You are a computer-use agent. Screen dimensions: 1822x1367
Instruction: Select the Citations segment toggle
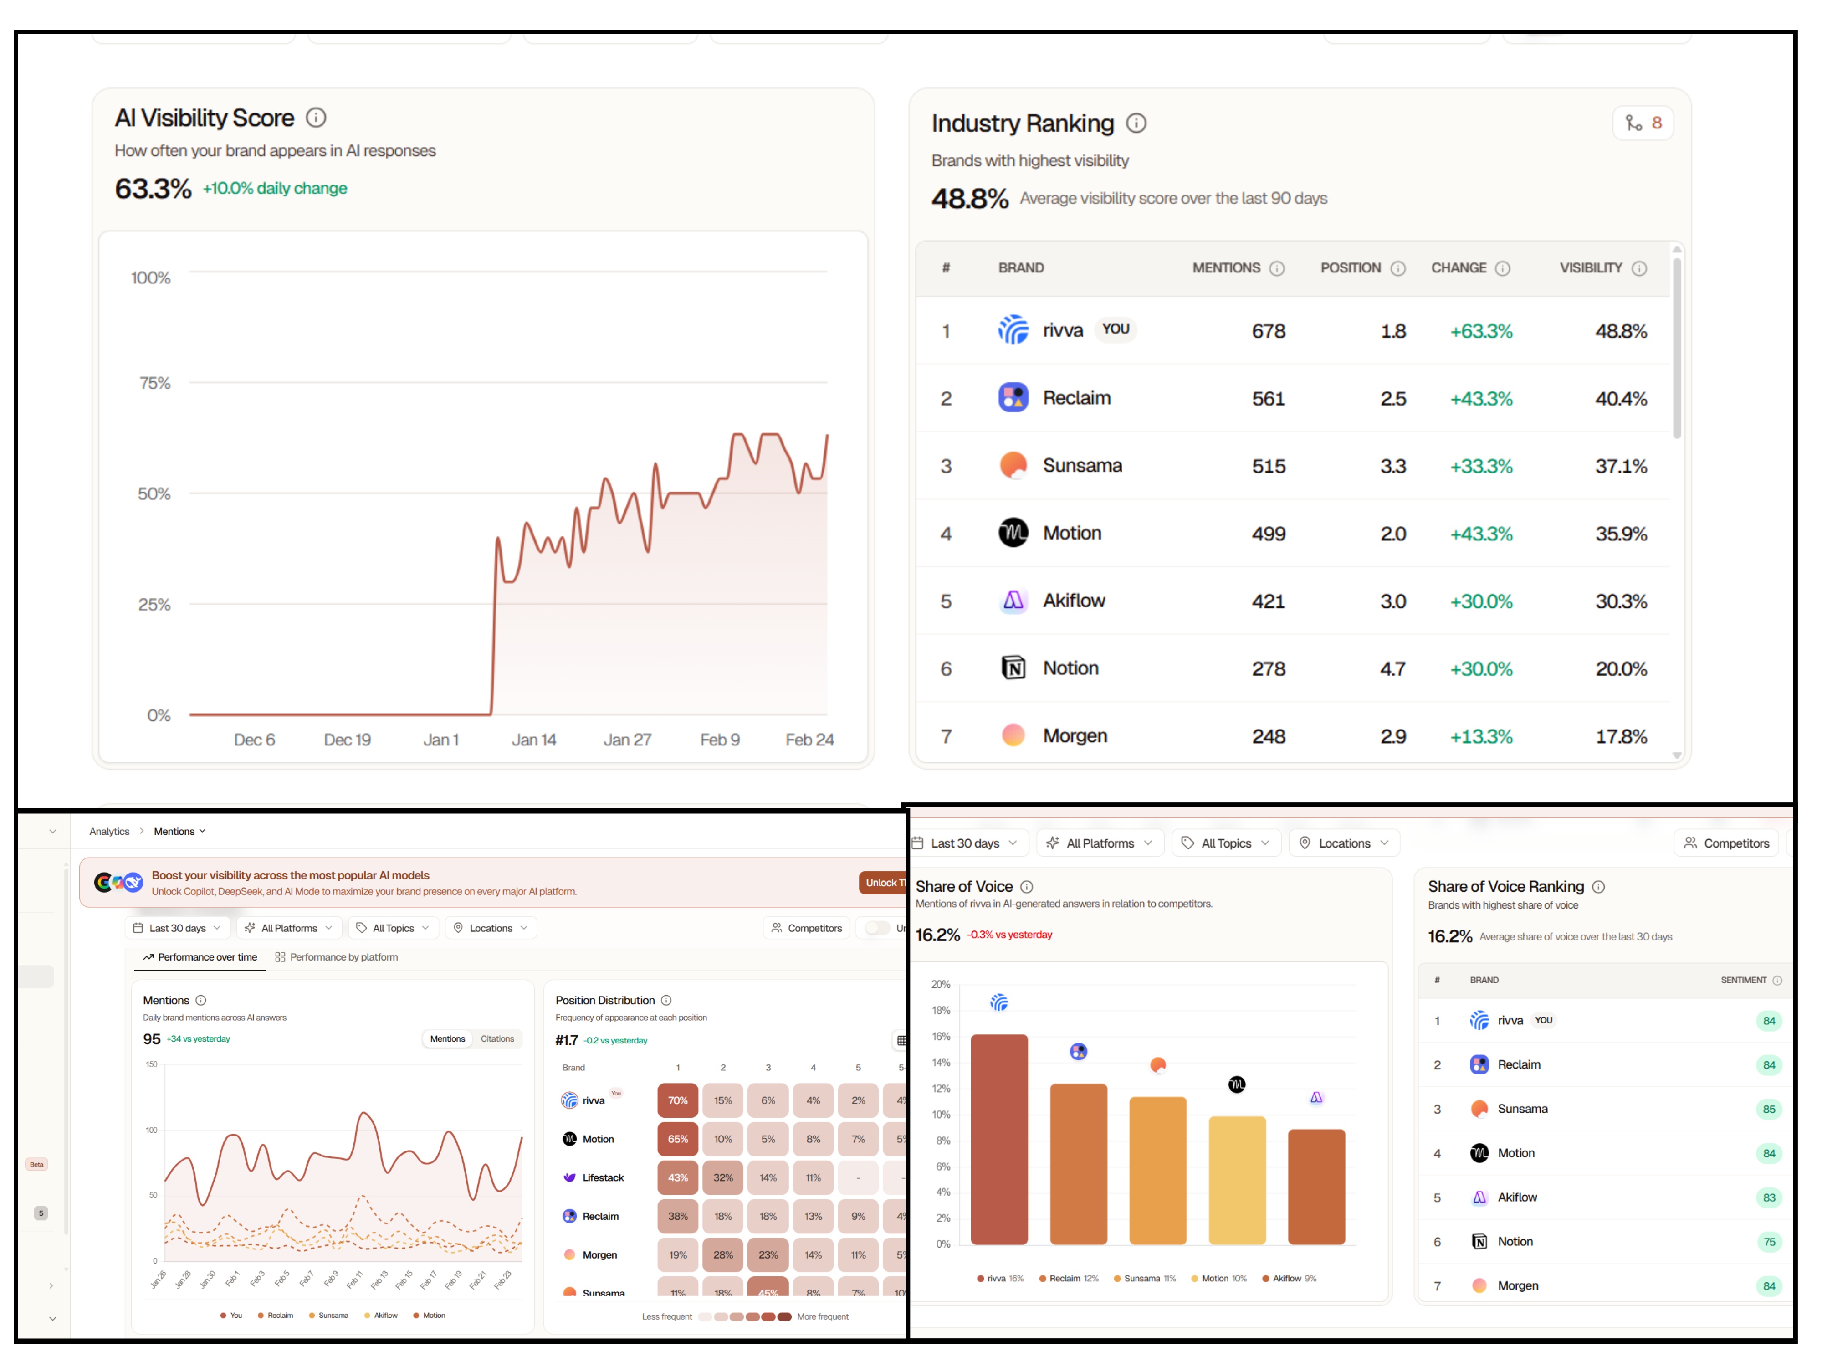coord(496,1039)
